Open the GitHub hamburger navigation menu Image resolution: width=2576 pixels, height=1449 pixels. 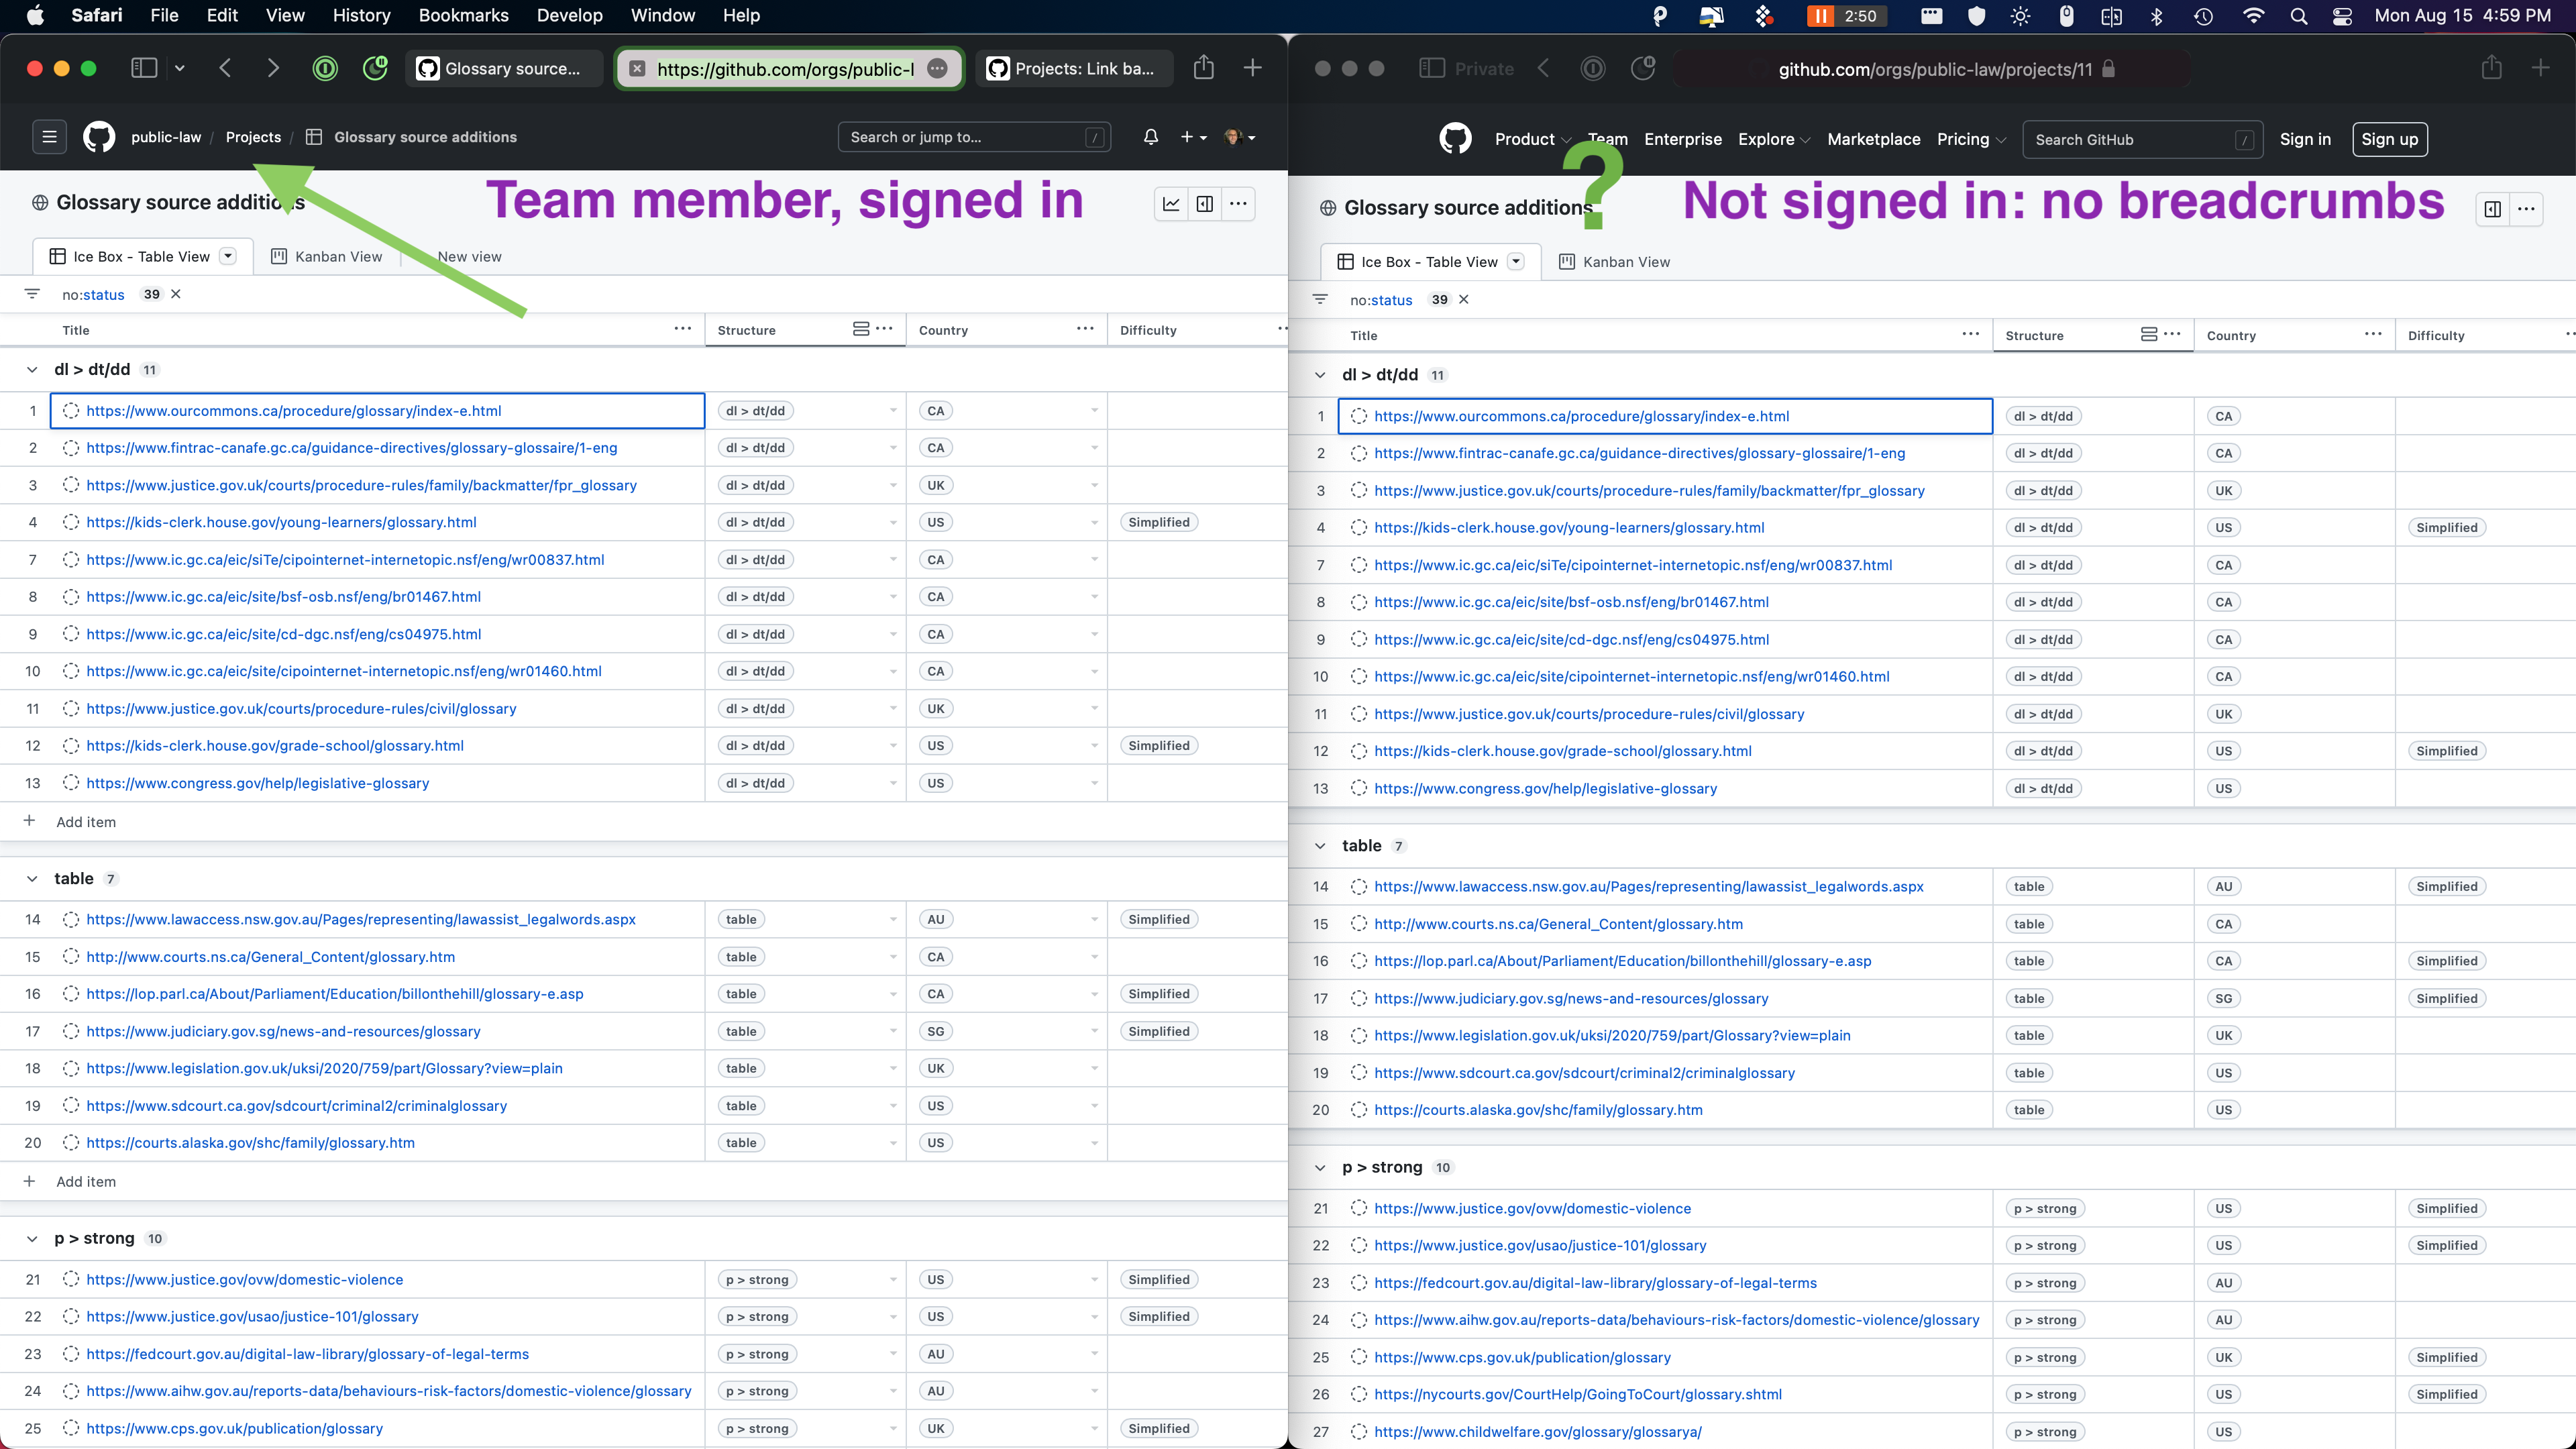click(x=49, y=137)
